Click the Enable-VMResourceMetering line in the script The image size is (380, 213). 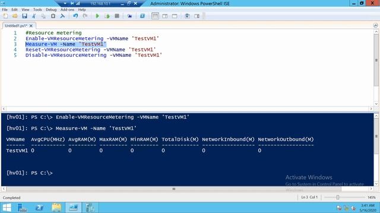[92, 38]
